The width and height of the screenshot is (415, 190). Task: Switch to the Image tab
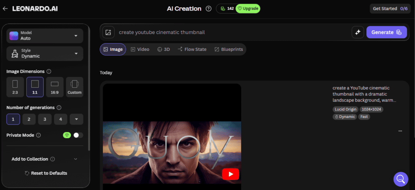pos(113,49)
